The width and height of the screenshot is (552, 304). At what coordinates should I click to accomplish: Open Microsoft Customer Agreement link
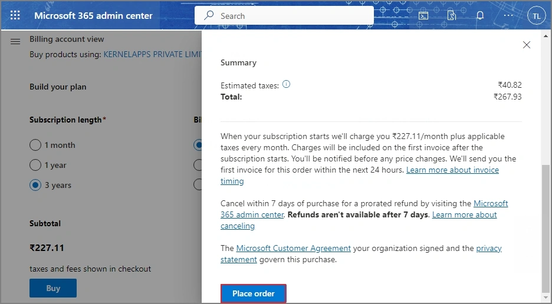pyautogui.click(x=293, y=248)
